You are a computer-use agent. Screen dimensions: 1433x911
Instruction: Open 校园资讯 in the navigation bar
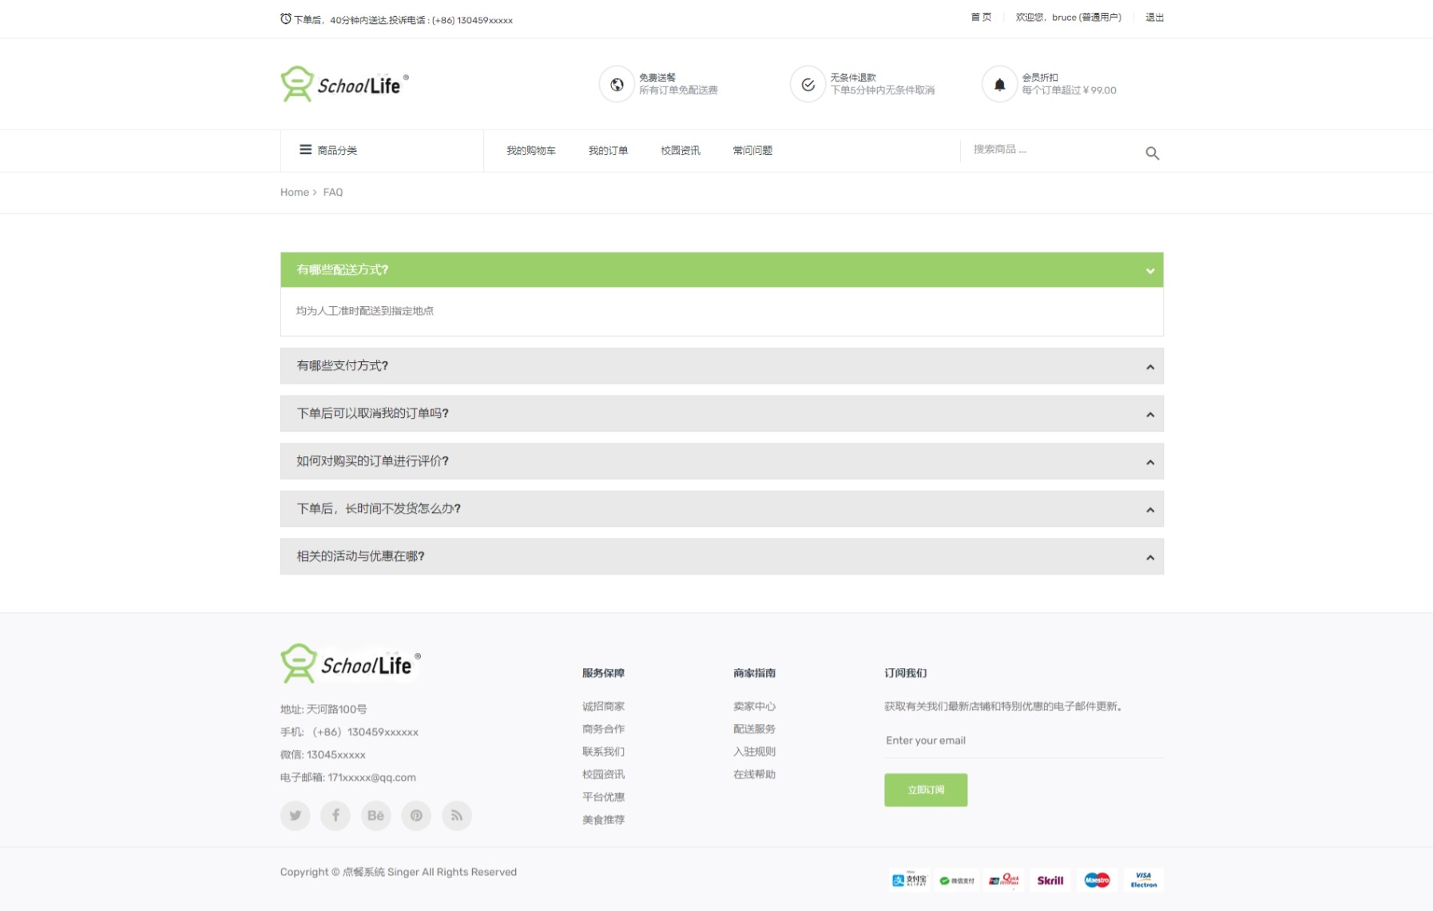click(x=680, y=150)
